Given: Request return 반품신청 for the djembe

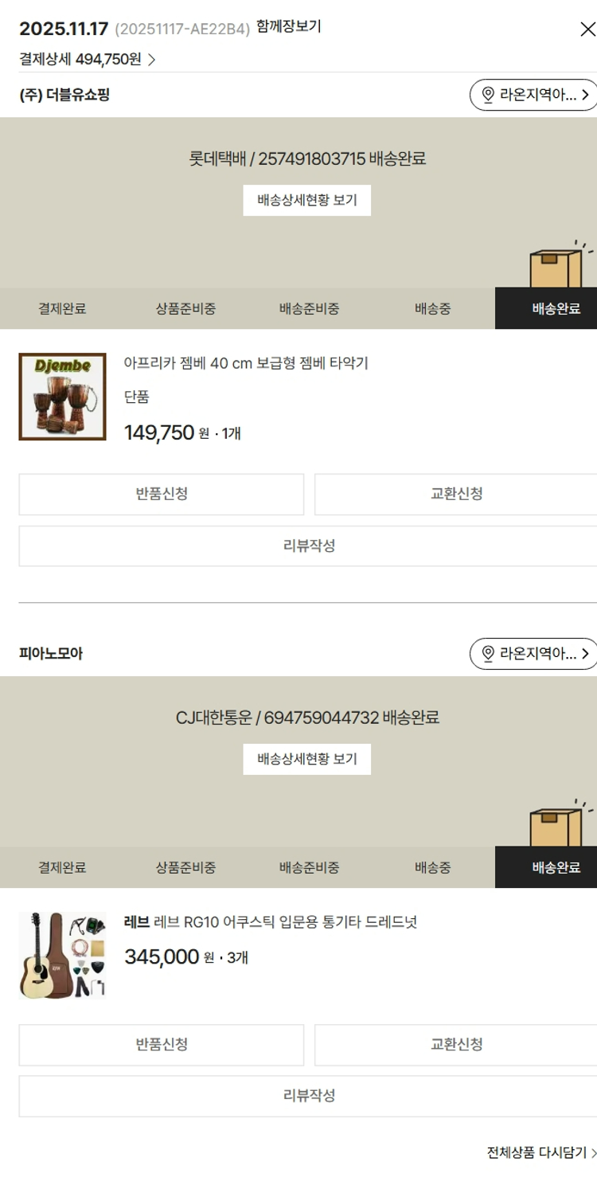Looking at the screenshot, I should [x=162, y=495].
